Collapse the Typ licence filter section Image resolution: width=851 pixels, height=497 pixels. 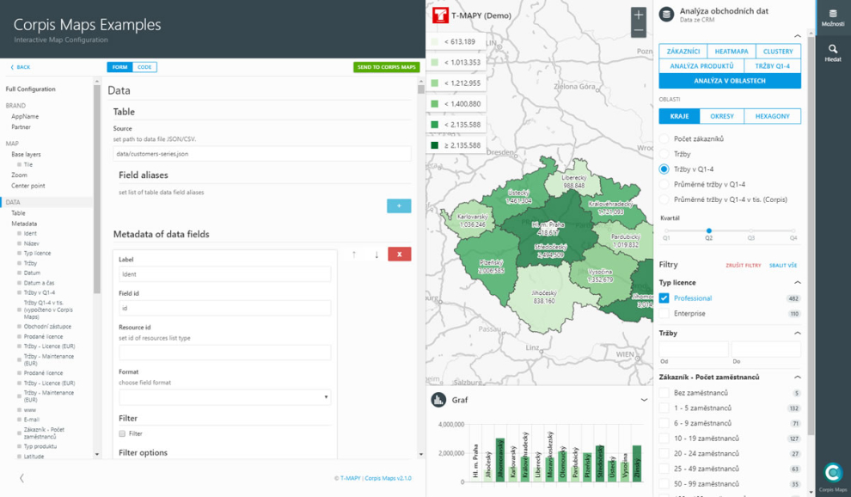click(798, 282)
